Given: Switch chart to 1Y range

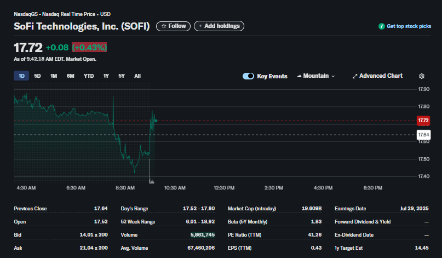Looking at the screenshot, I should (x=106, y=76).
